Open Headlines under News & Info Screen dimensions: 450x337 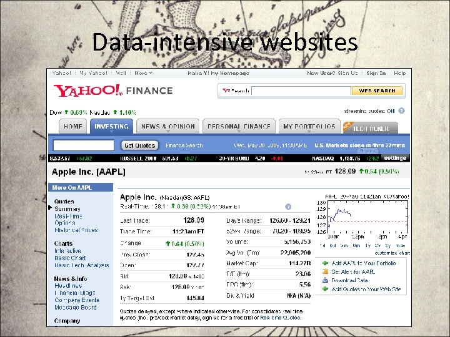[68, 286]
